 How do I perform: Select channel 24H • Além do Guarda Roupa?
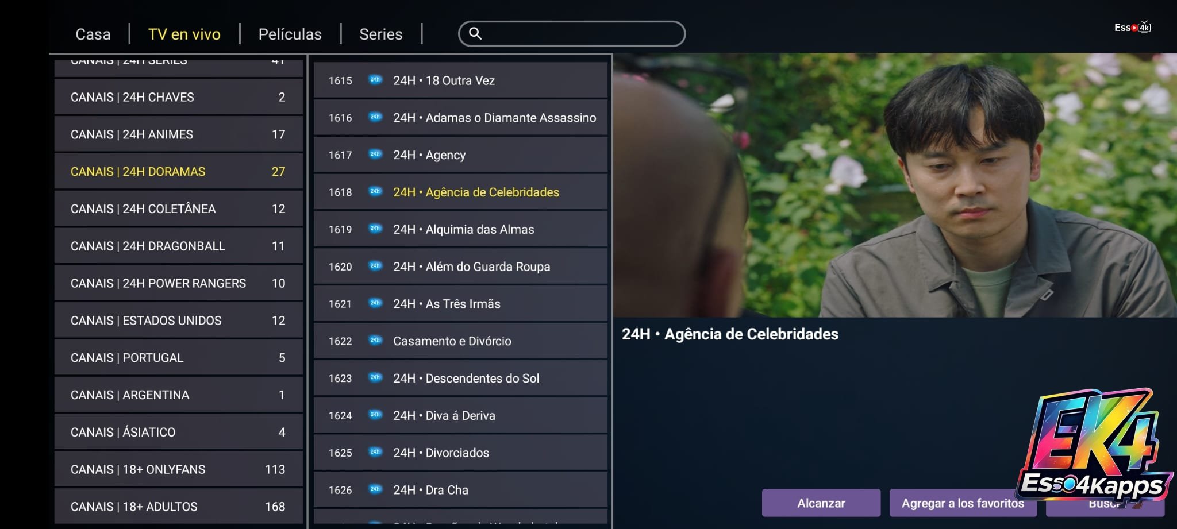(460, 267)
